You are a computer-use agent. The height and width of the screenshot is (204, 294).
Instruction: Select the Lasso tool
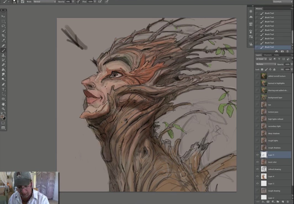3,26
